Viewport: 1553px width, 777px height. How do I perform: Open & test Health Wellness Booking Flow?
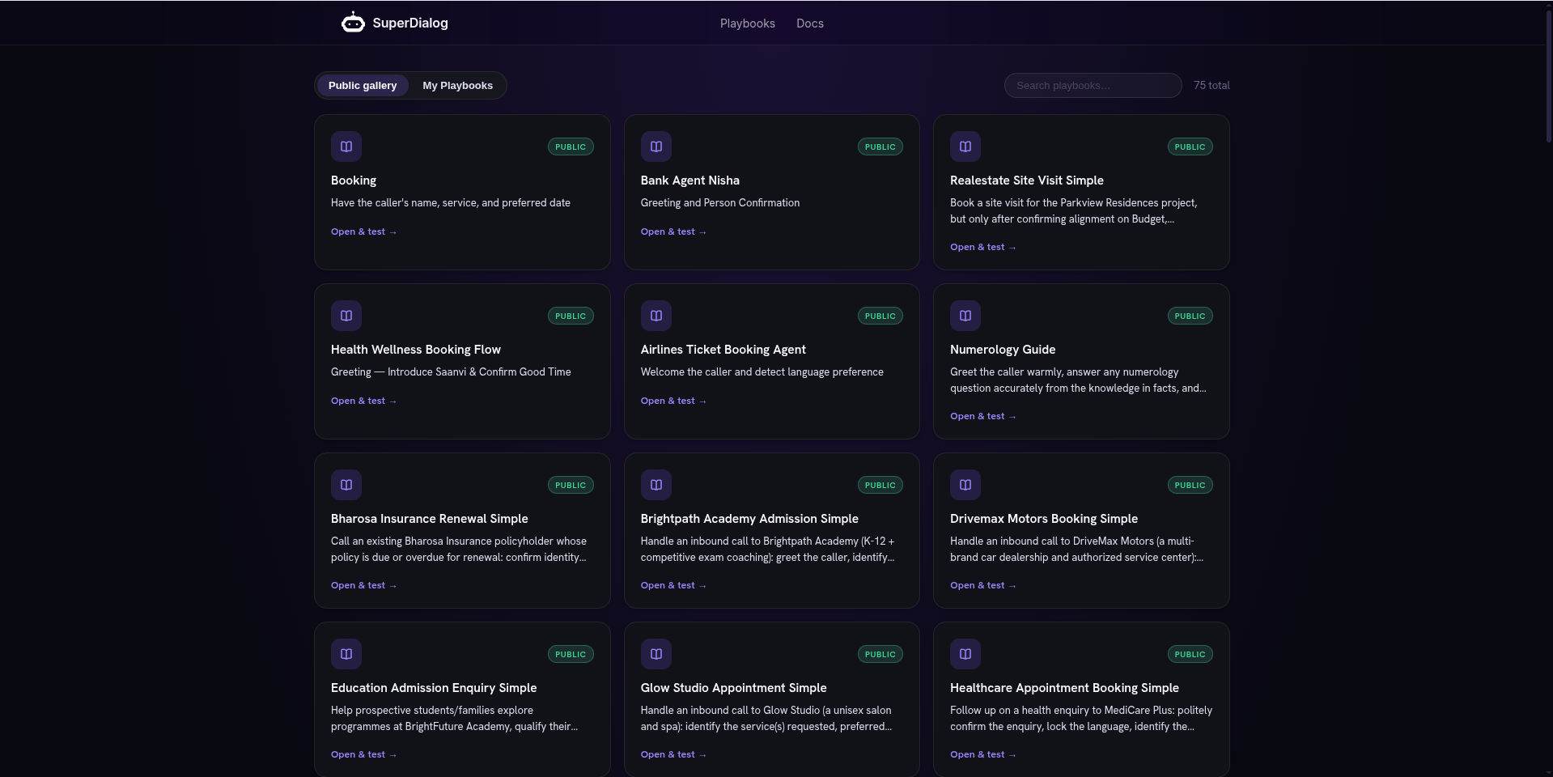point(363,401)
